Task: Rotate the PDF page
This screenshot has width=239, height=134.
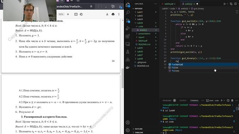Action: [81, 14]
